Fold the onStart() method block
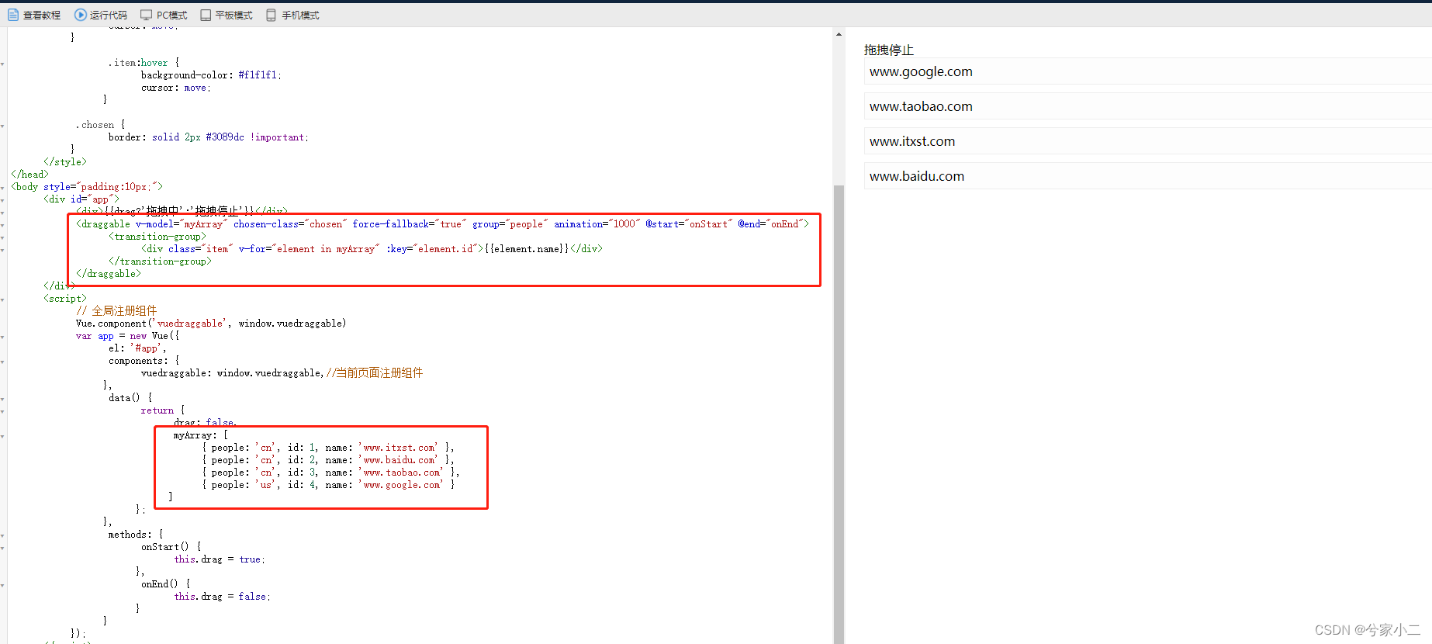 (x=3, y=548)
